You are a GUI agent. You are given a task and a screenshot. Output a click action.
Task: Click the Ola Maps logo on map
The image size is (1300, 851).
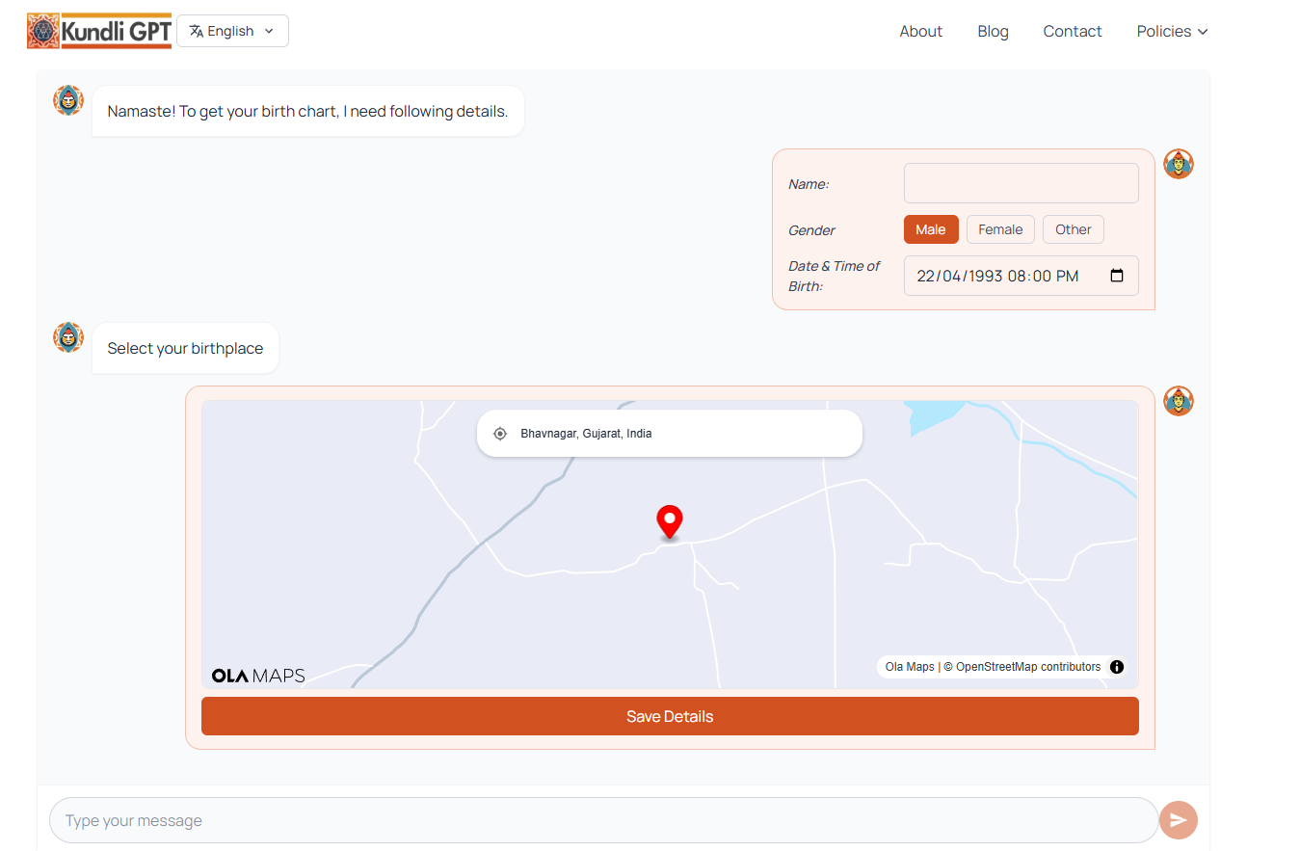[x=258, y=676]
